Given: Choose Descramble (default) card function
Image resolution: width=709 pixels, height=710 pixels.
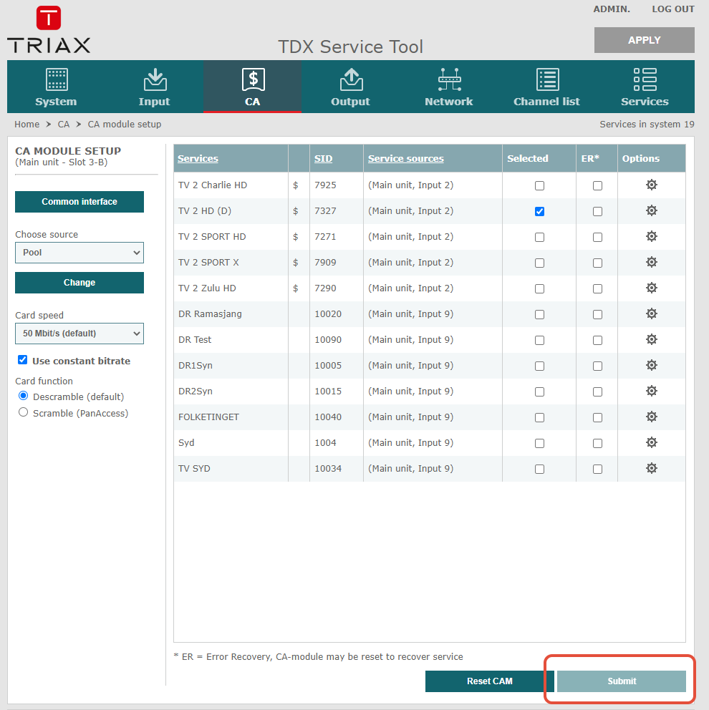Looking at the screenshot, I should (x=23, y=396).
